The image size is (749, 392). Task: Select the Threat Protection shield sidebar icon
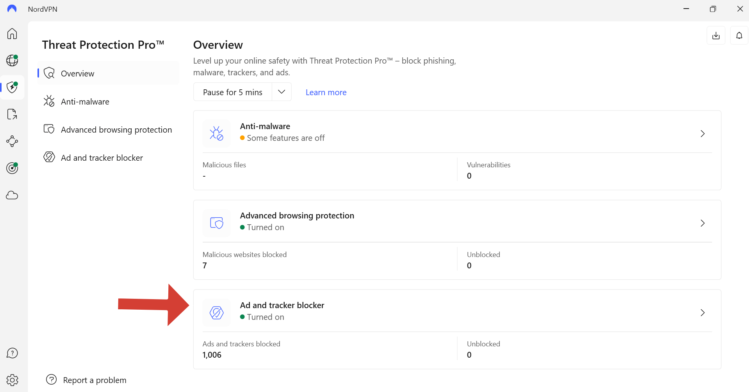click(x=12, y=87)
